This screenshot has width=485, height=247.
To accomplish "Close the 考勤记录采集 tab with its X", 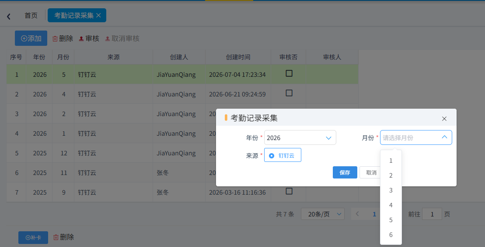I will pos(99,15).
